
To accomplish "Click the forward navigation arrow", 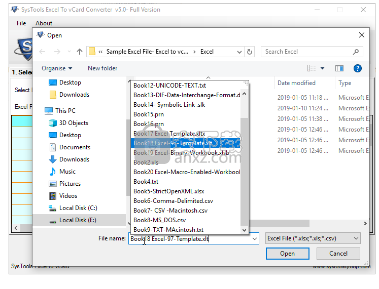I will pos(57,52).
